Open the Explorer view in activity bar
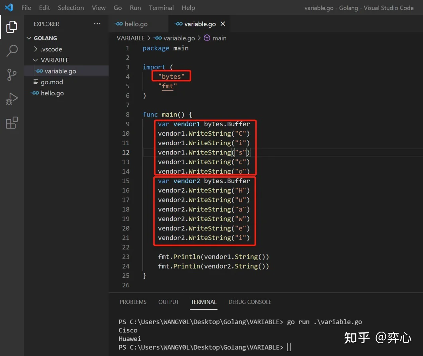Screen dimensions: 423x356 click(x=12, y=27)
